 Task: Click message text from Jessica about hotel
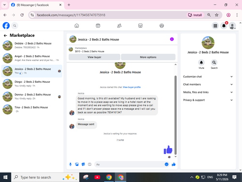pos(117,105)
